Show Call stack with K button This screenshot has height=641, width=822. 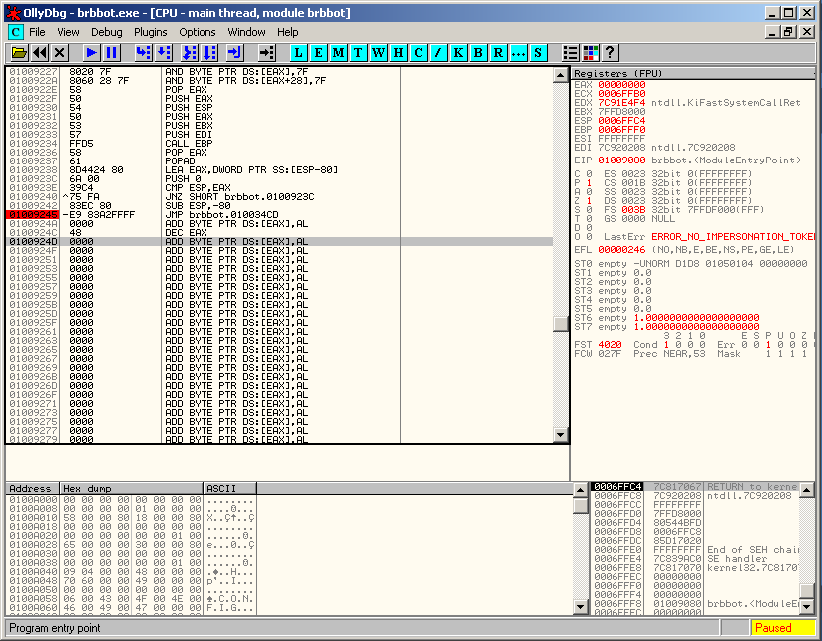pyautogui.click(x=459, y=52)
